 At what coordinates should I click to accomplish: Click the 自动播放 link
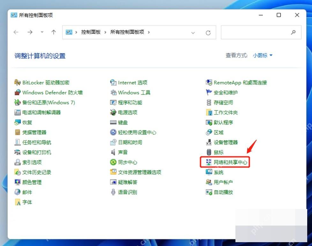223,192
